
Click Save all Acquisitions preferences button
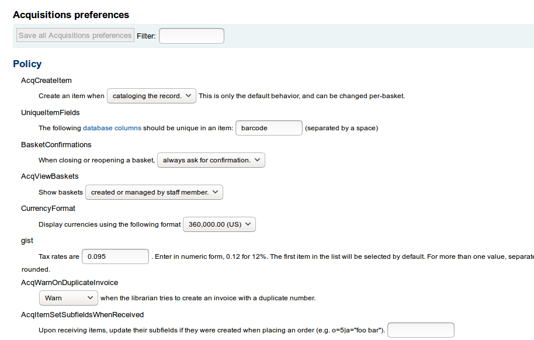(75, 36)
